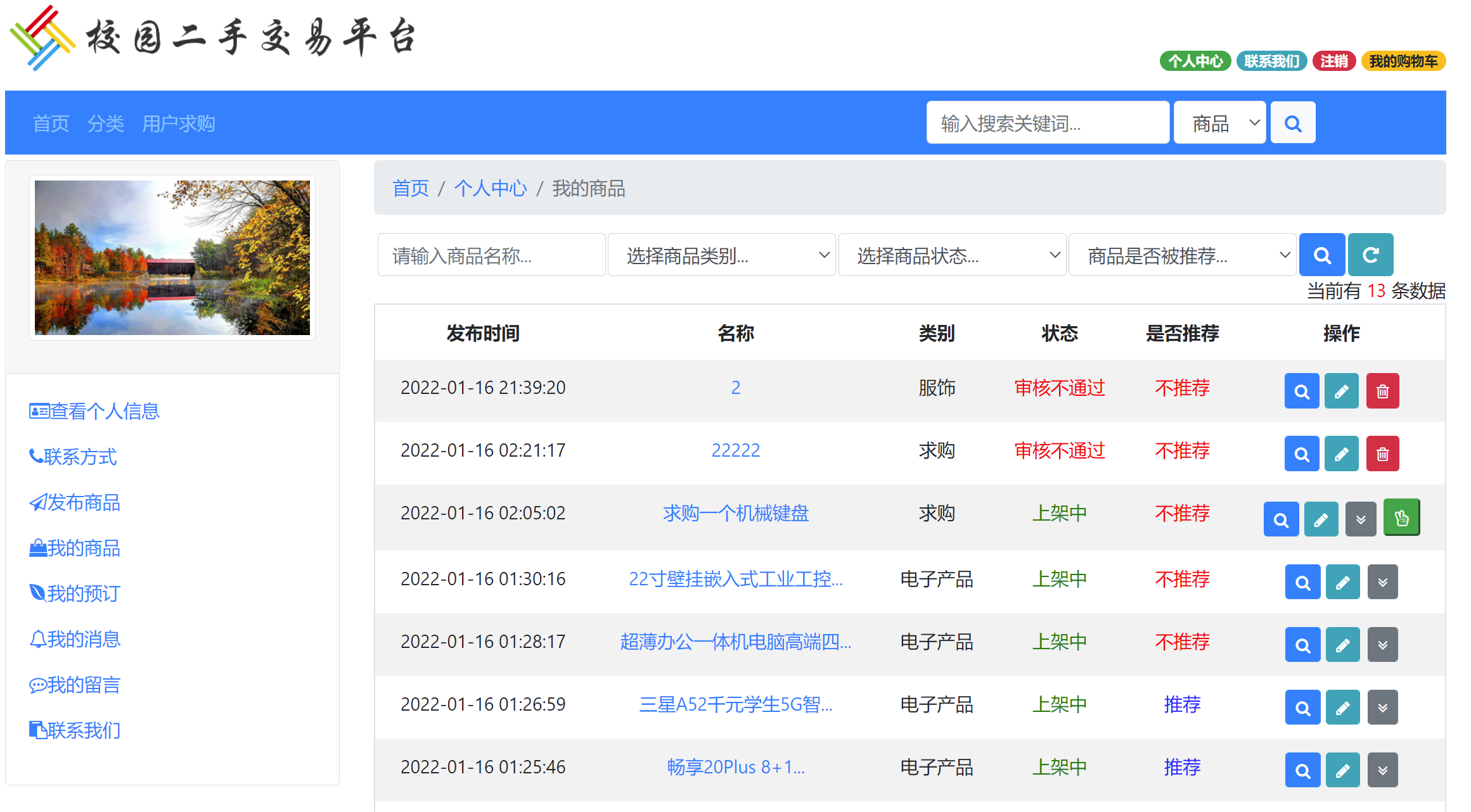Edit the 求购一个机械键盘 product
This screenshot has width=1471, height=812.
pyautogui.click(x=1321, y=519)
